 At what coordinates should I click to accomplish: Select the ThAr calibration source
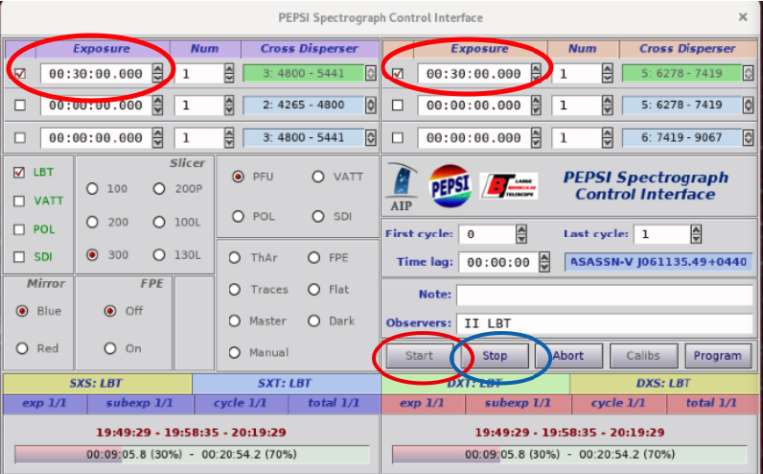235,258
